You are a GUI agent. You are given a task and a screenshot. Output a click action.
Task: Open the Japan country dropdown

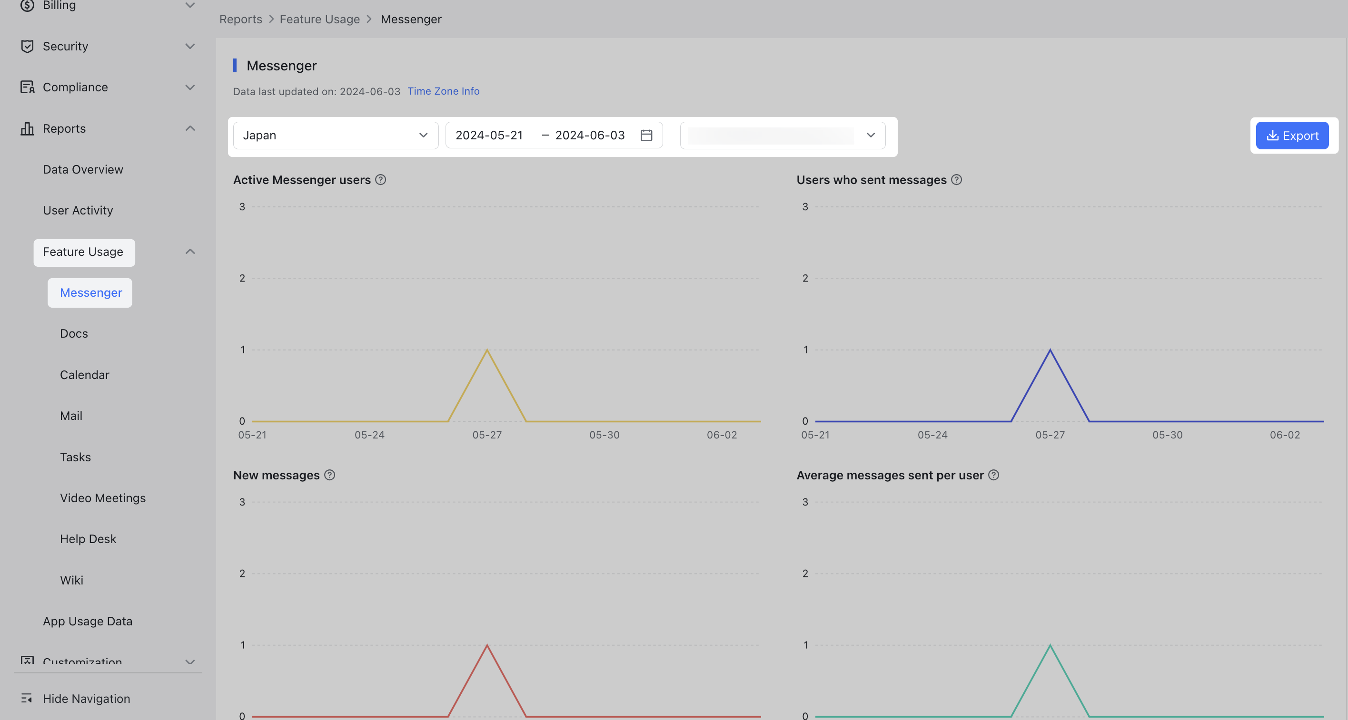pyautogui.click(x=336, y=135)
